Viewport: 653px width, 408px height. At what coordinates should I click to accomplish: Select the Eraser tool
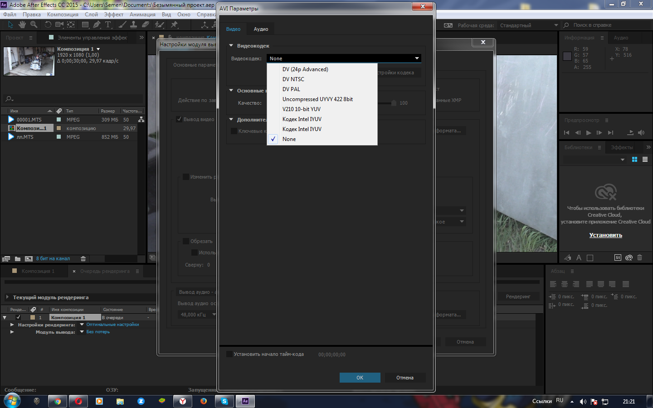click(146, 25)
